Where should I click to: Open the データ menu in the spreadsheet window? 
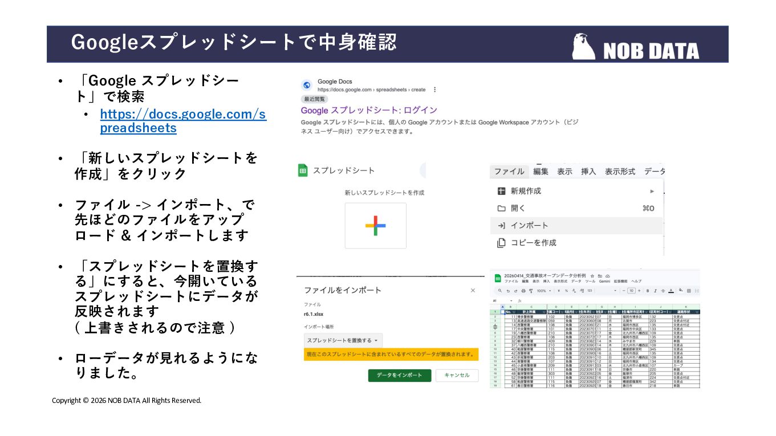click(x=576, y=282)
